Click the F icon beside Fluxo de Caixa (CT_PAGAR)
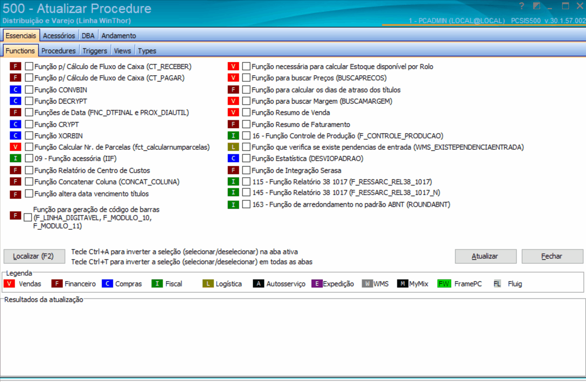This screenshot has height=382, width=586. [16, 78]
